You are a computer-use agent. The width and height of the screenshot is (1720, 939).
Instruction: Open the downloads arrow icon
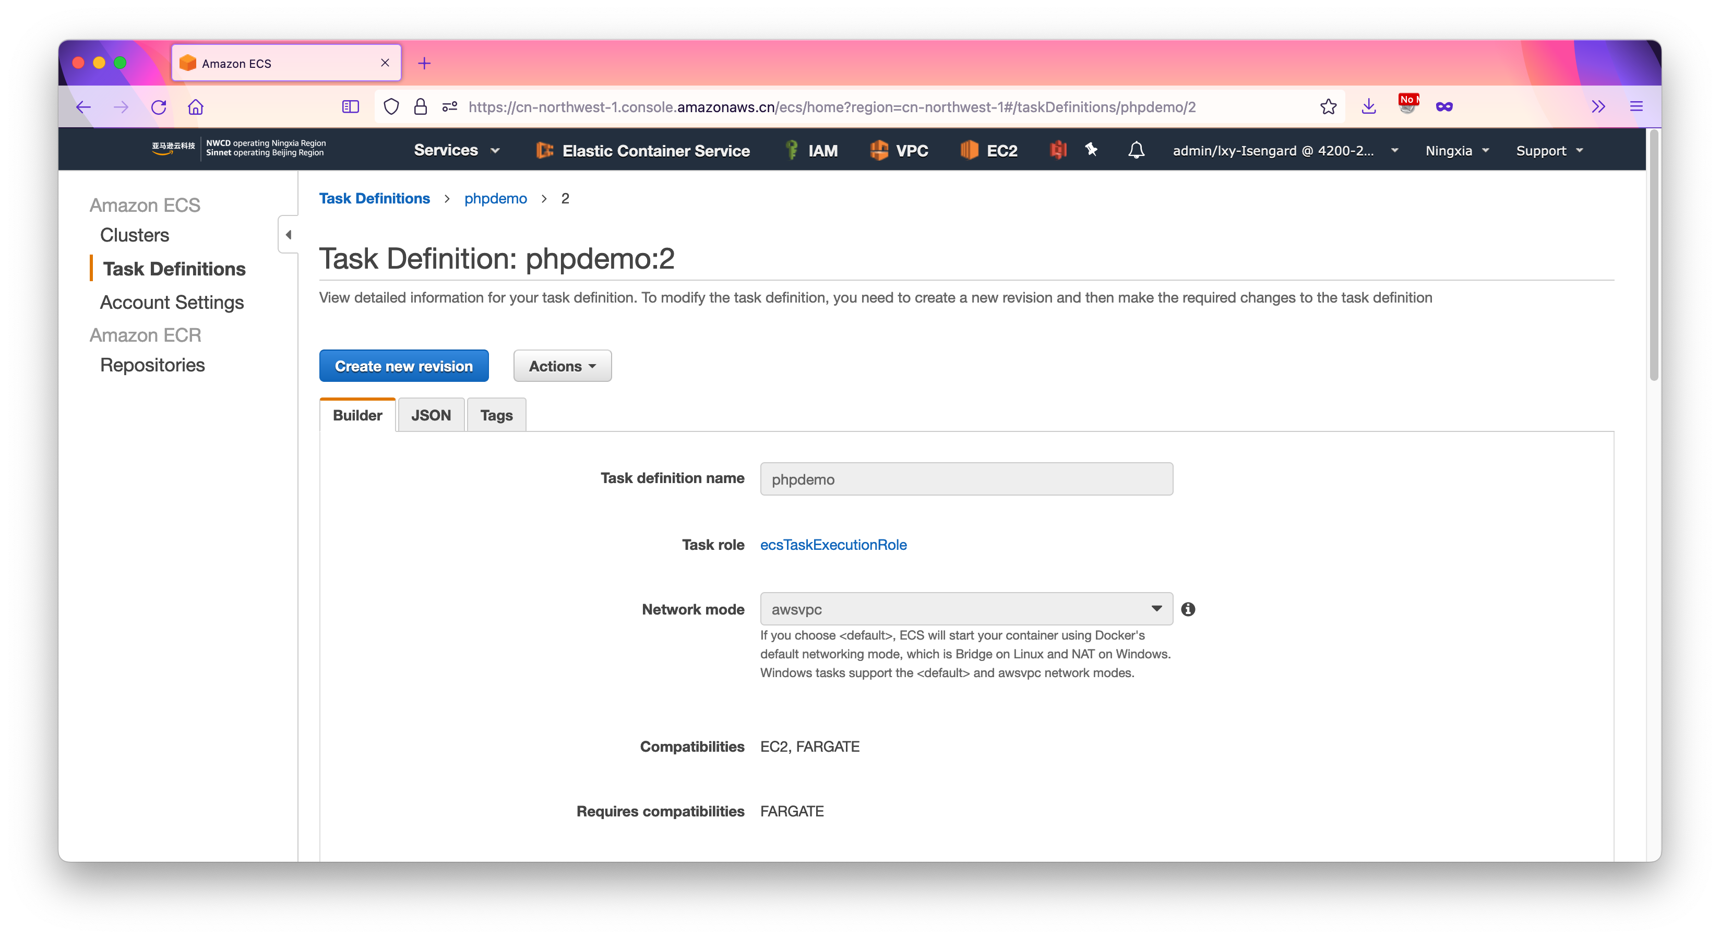click(1369, 107)
